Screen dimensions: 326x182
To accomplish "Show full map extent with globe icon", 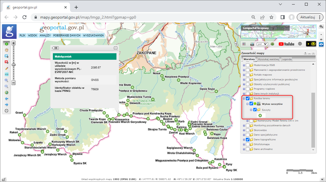I will pyautogui.click(x=6, y=92).
